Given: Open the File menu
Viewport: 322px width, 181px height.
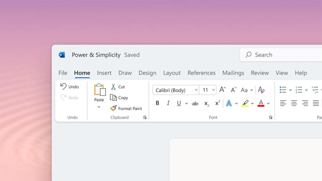Looking at the screenshot, I should click(63, 73).
